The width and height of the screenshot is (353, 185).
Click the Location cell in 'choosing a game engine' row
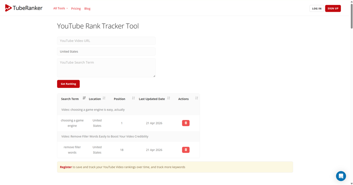(97, 123)
